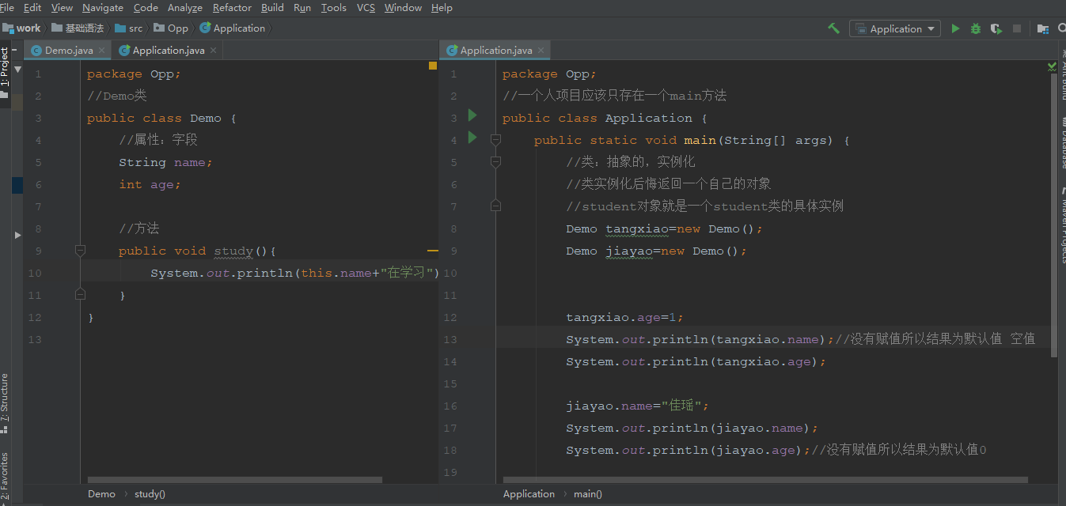Click the run gutter arrow beside class Application
The height and width of the screenshot is (506, 1066).
pos(472,115)
